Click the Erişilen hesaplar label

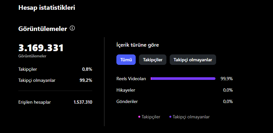(x=34, y=102)
